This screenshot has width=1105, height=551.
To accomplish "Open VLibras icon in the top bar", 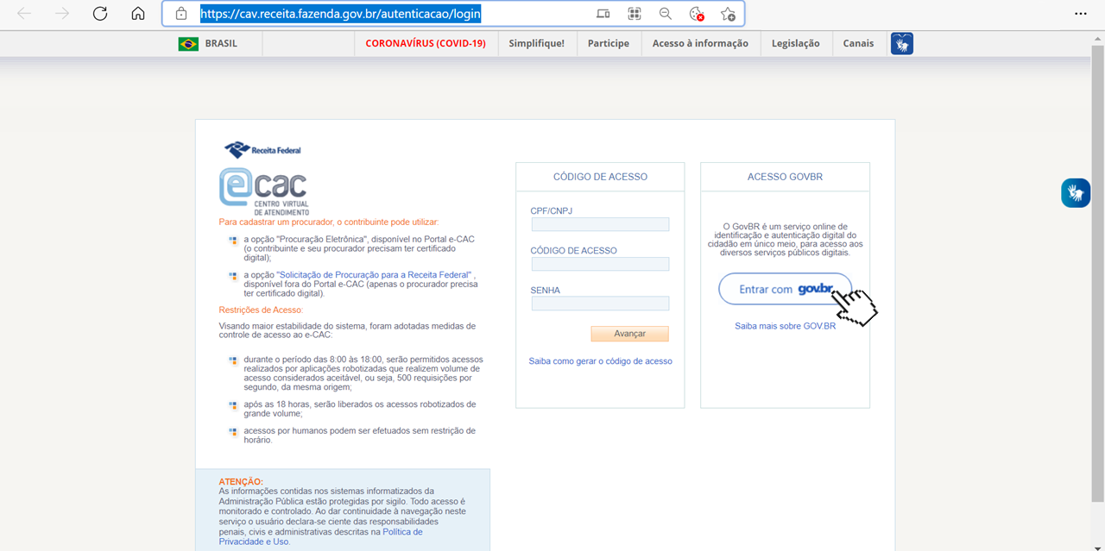I will coord(902,43).
